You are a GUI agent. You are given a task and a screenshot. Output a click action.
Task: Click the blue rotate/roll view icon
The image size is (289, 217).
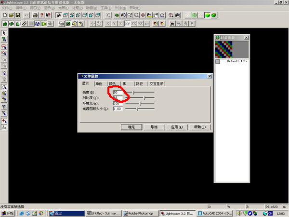[162, 15]
